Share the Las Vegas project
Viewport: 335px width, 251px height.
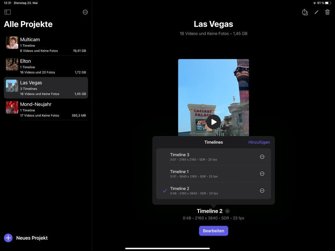click(305, 12)
